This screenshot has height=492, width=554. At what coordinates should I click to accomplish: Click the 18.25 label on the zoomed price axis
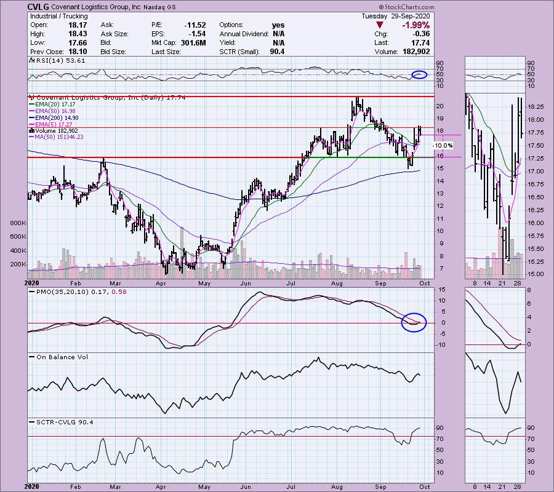[536, 106]
